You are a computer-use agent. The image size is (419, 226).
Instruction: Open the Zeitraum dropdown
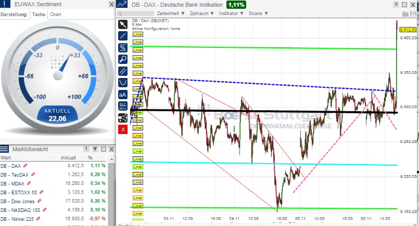point(202,14)
